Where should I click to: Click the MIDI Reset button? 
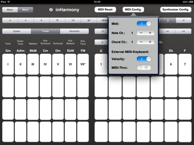tap(105, 10)
